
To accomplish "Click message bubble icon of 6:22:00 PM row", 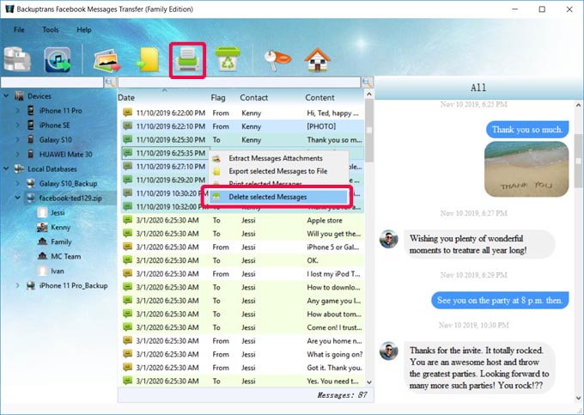I will point(128,113).
